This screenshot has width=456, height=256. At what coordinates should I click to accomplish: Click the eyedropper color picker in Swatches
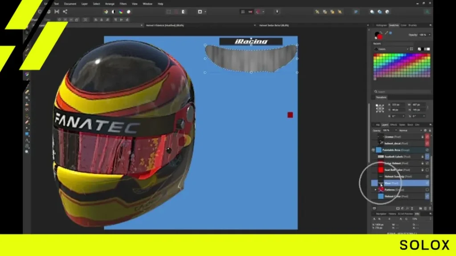[386, 33]
